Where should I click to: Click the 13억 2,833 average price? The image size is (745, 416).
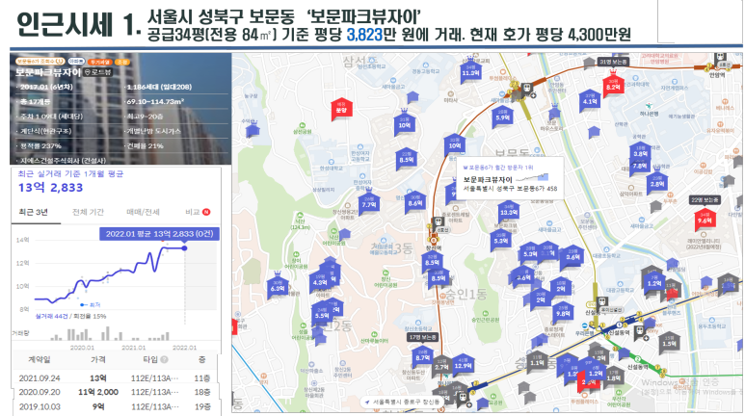(50, 188)
